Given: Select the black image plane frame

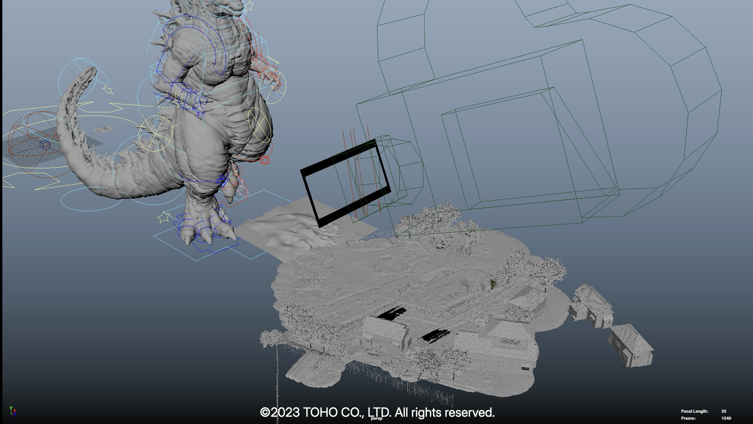Looking at the screenshot, I should pos(345,183).
